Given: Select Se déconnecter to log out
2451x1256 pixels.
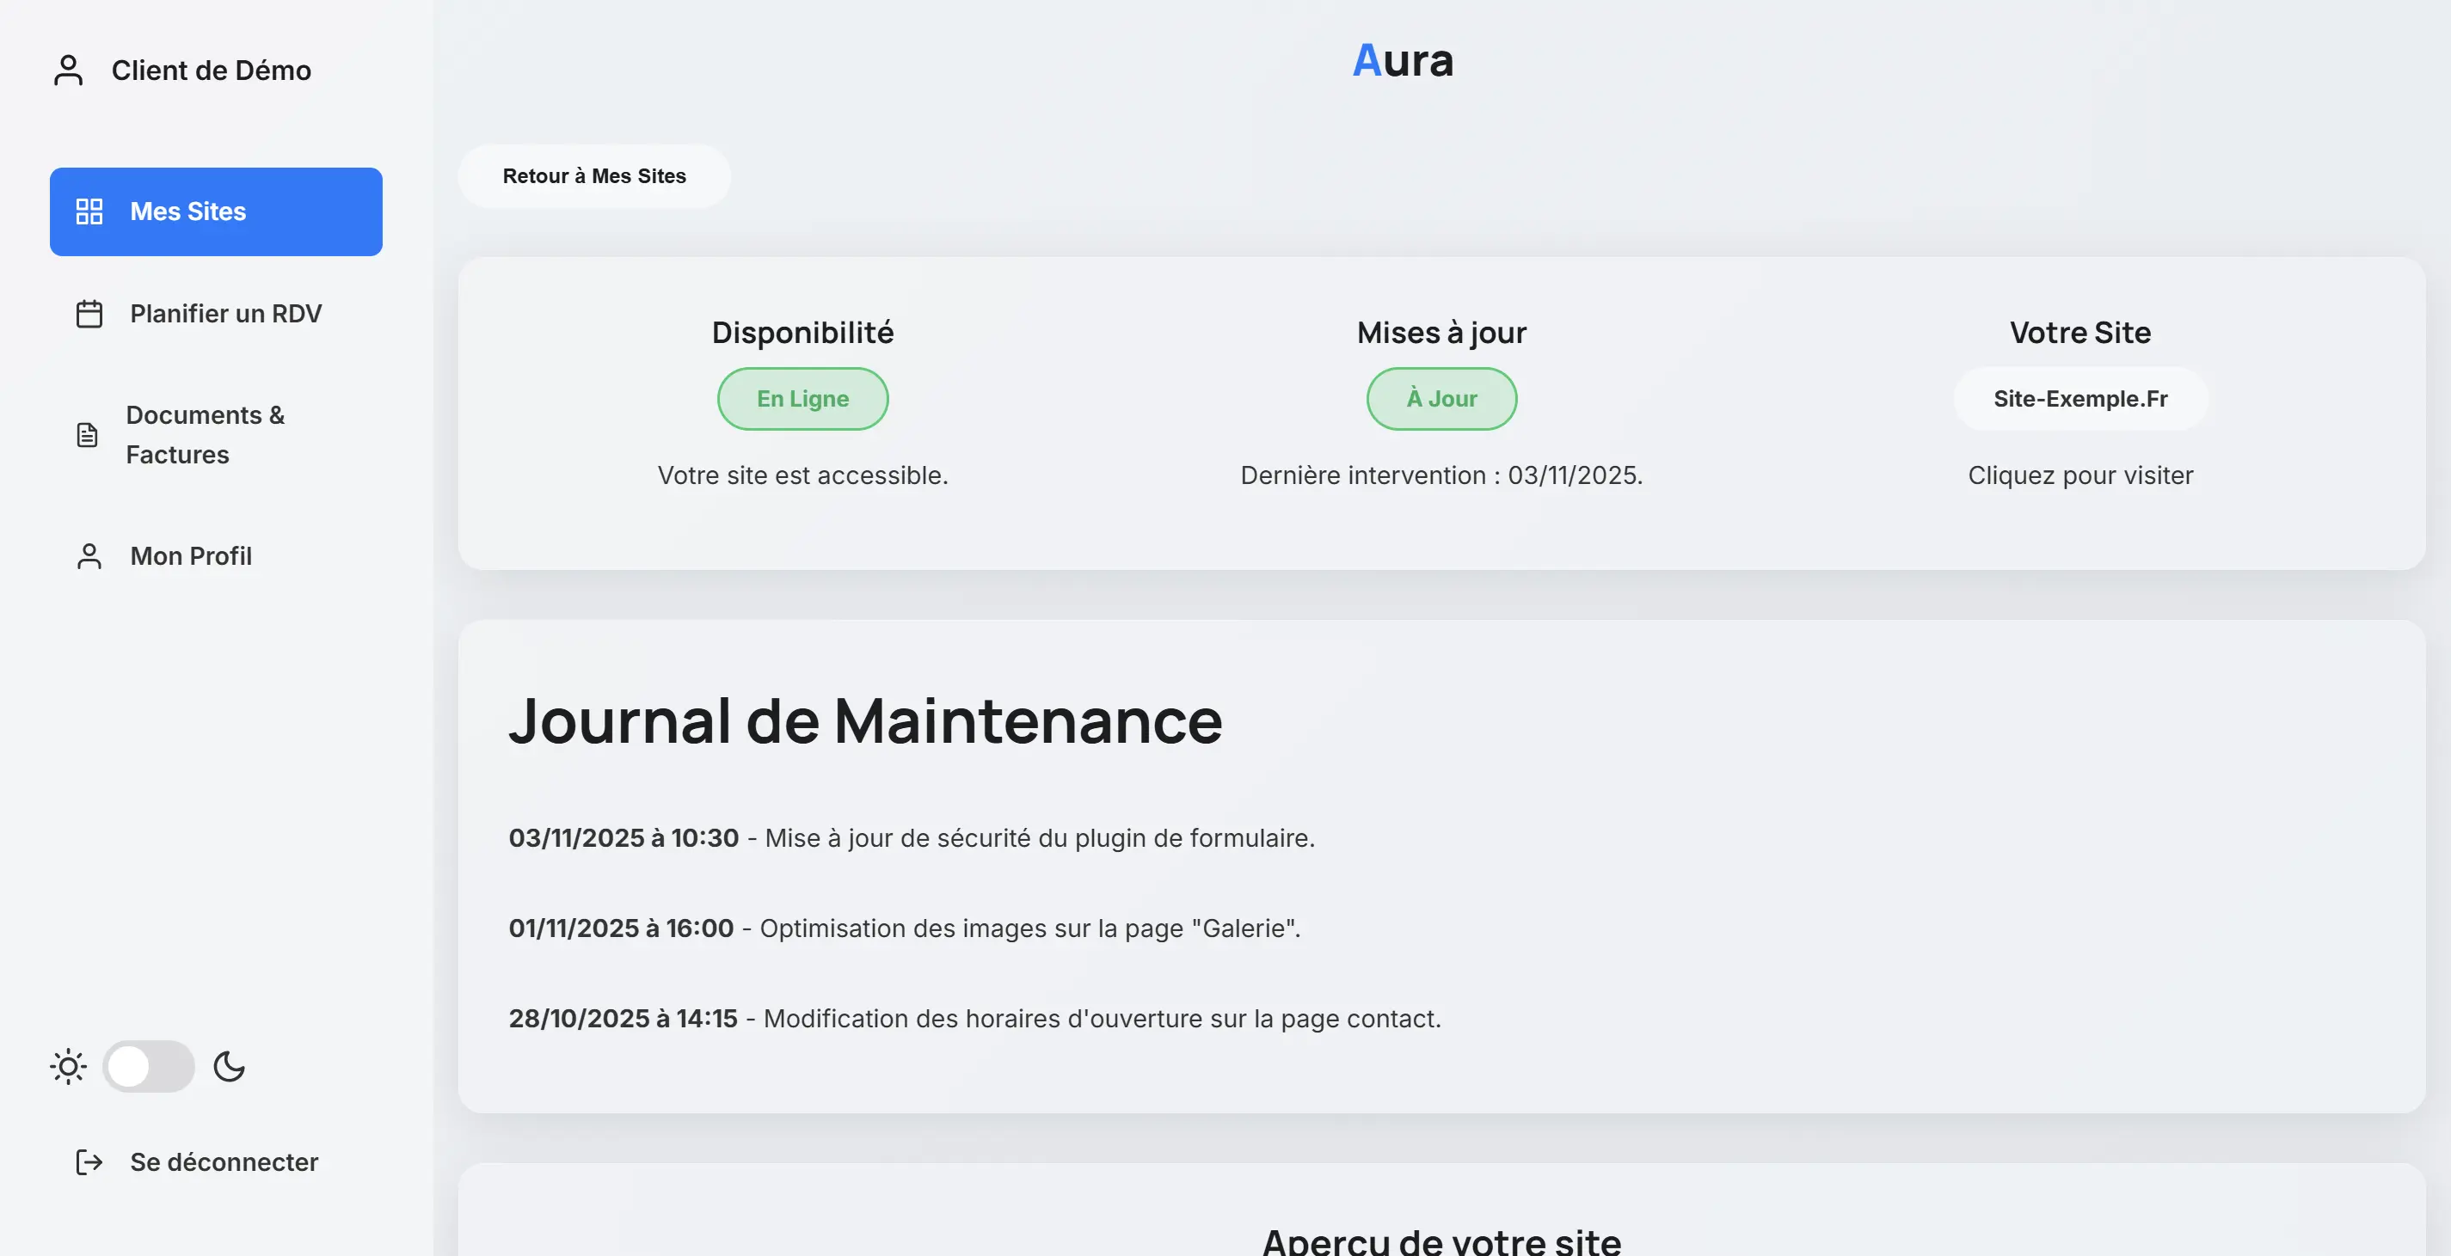Looking at the screenshot, I should tap(224, 1161).
